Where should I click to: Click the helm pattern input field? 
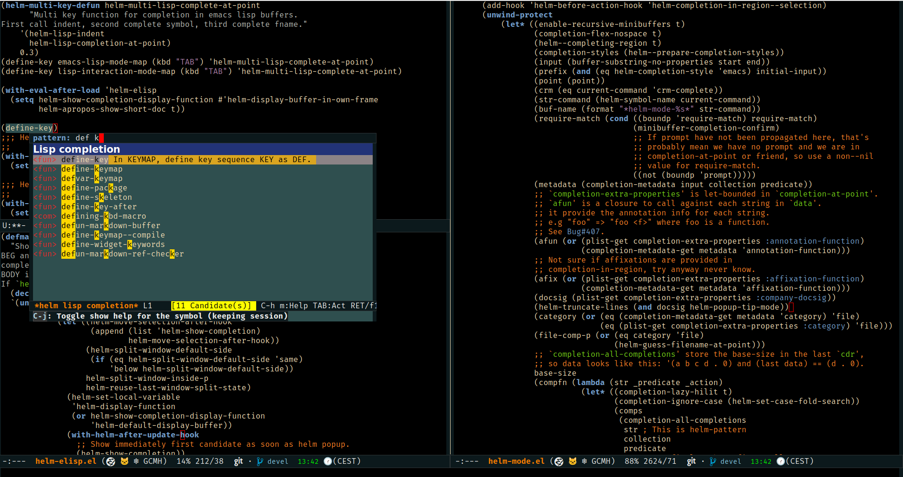pyautogui.click(x=204, y=138)
